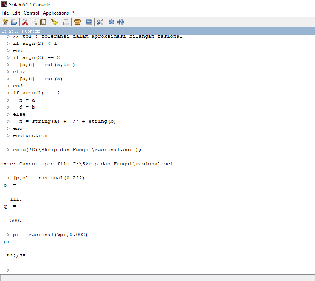This screenshot has height=281, width=315.
Task: Click the 'q =' output label
Action: pyautogui.click(x=10, y=206)
